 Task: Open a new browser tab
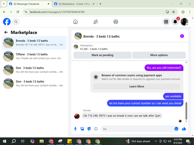tap(100, 4)
